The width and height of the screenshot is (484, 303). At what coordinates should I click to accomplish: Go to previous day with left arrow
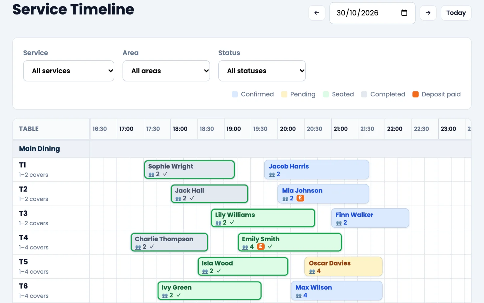(317, 13)
